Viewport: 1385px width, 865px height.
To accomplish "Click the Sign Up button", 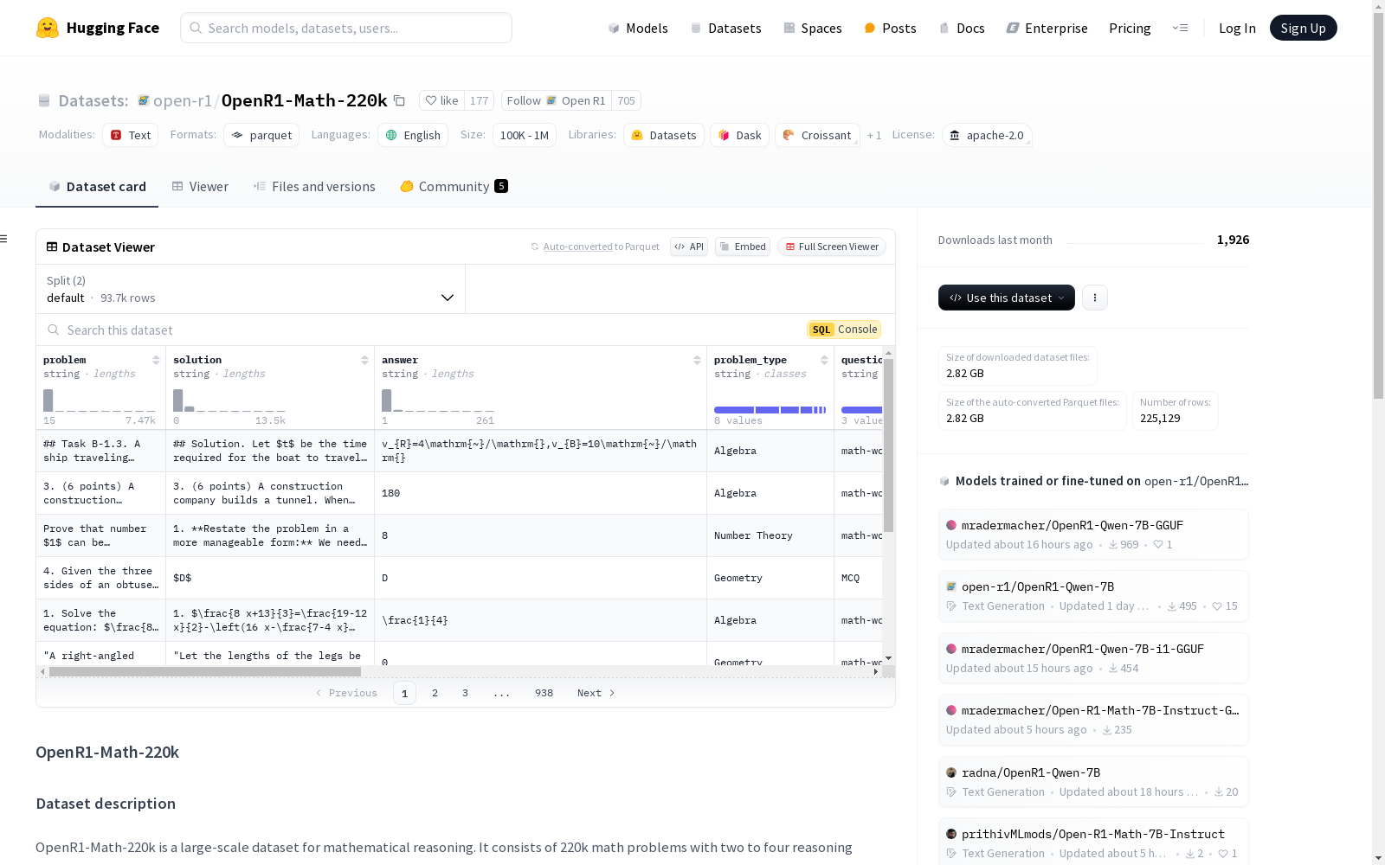I will pos(1303,28).
